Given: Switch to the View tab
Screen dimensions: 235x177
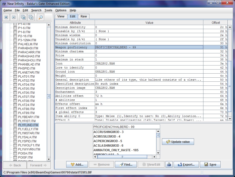Looking at the screenshot, I should coord(61,16).
